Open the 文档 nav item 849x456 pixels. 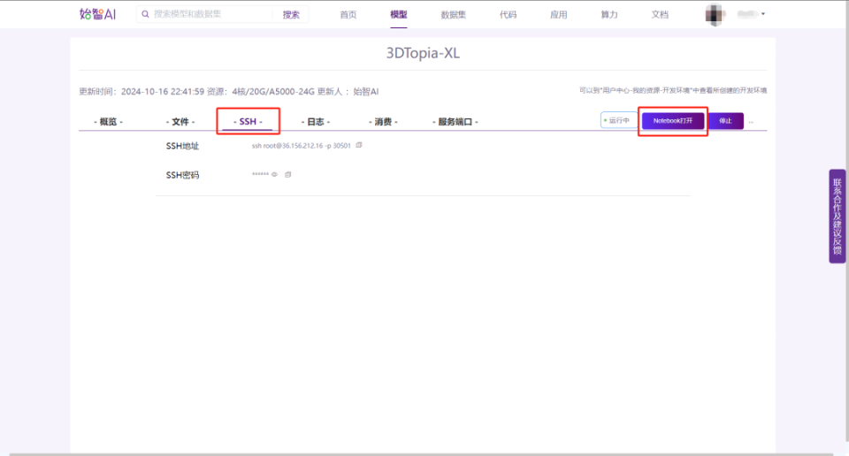pos(660,15)
